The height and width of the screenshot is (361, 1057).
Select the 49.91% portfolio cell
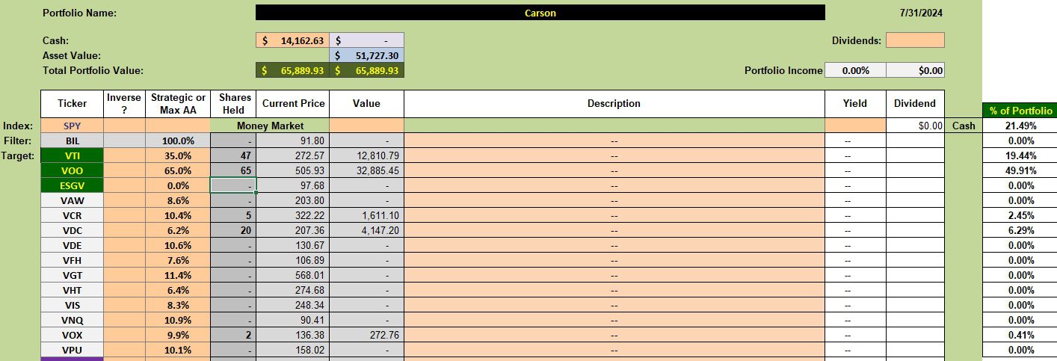1020,170
